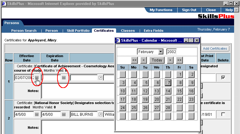Select day 23 in the calendar
This screenshot has height=134, width=240.
(191, 99)
